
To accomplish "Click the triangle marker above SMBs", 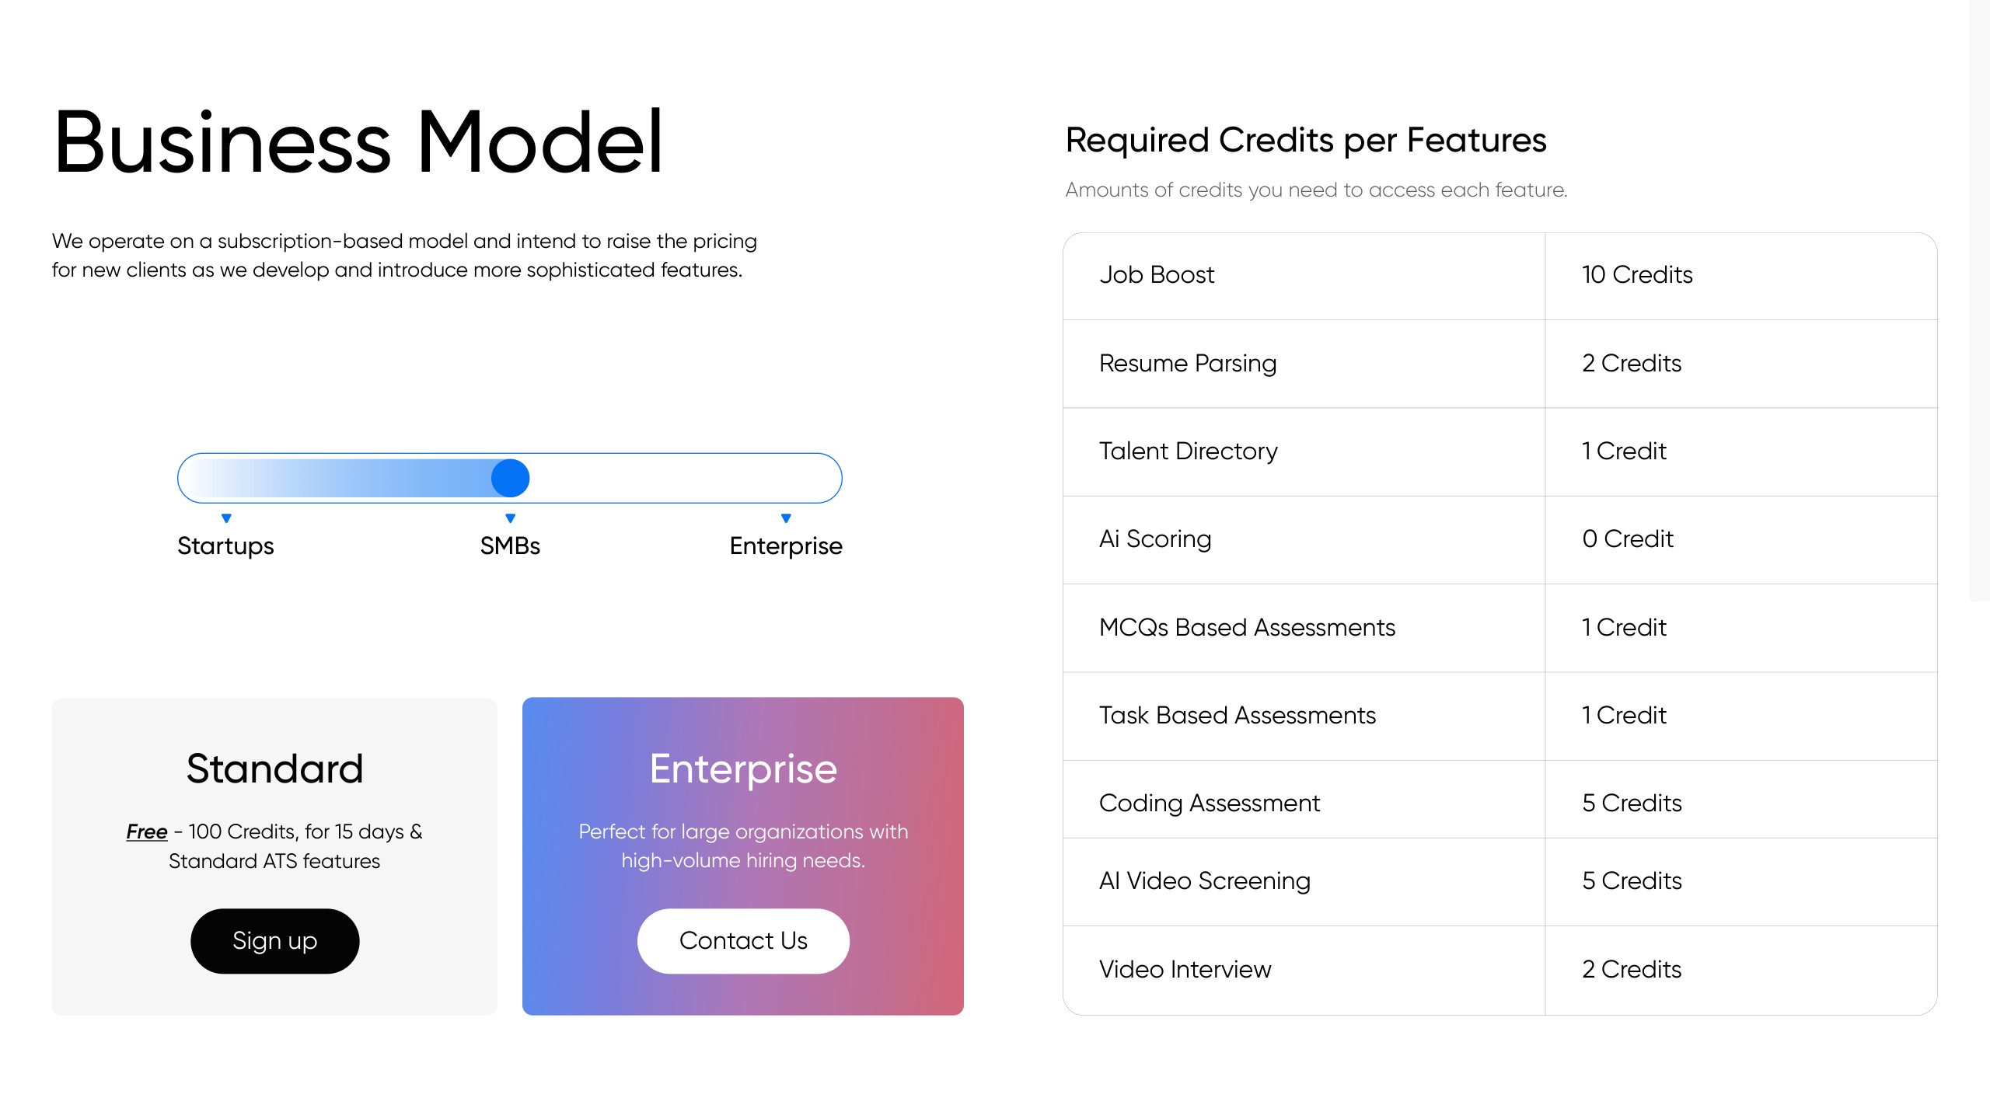I will 510,518.
